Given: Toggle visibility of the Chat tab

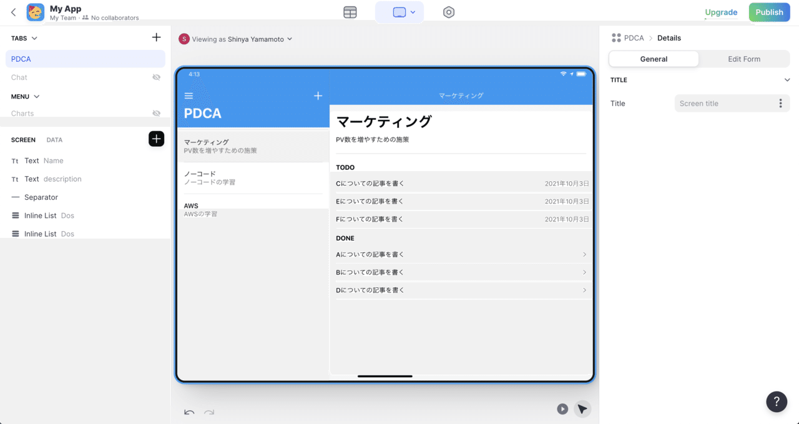Looking at the screenshot, I should click(x=156, y=77).
